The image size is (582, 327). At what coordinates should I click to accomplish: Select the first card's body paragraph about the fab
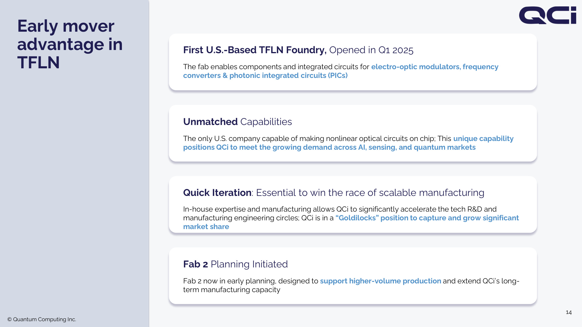coord(341,71)
